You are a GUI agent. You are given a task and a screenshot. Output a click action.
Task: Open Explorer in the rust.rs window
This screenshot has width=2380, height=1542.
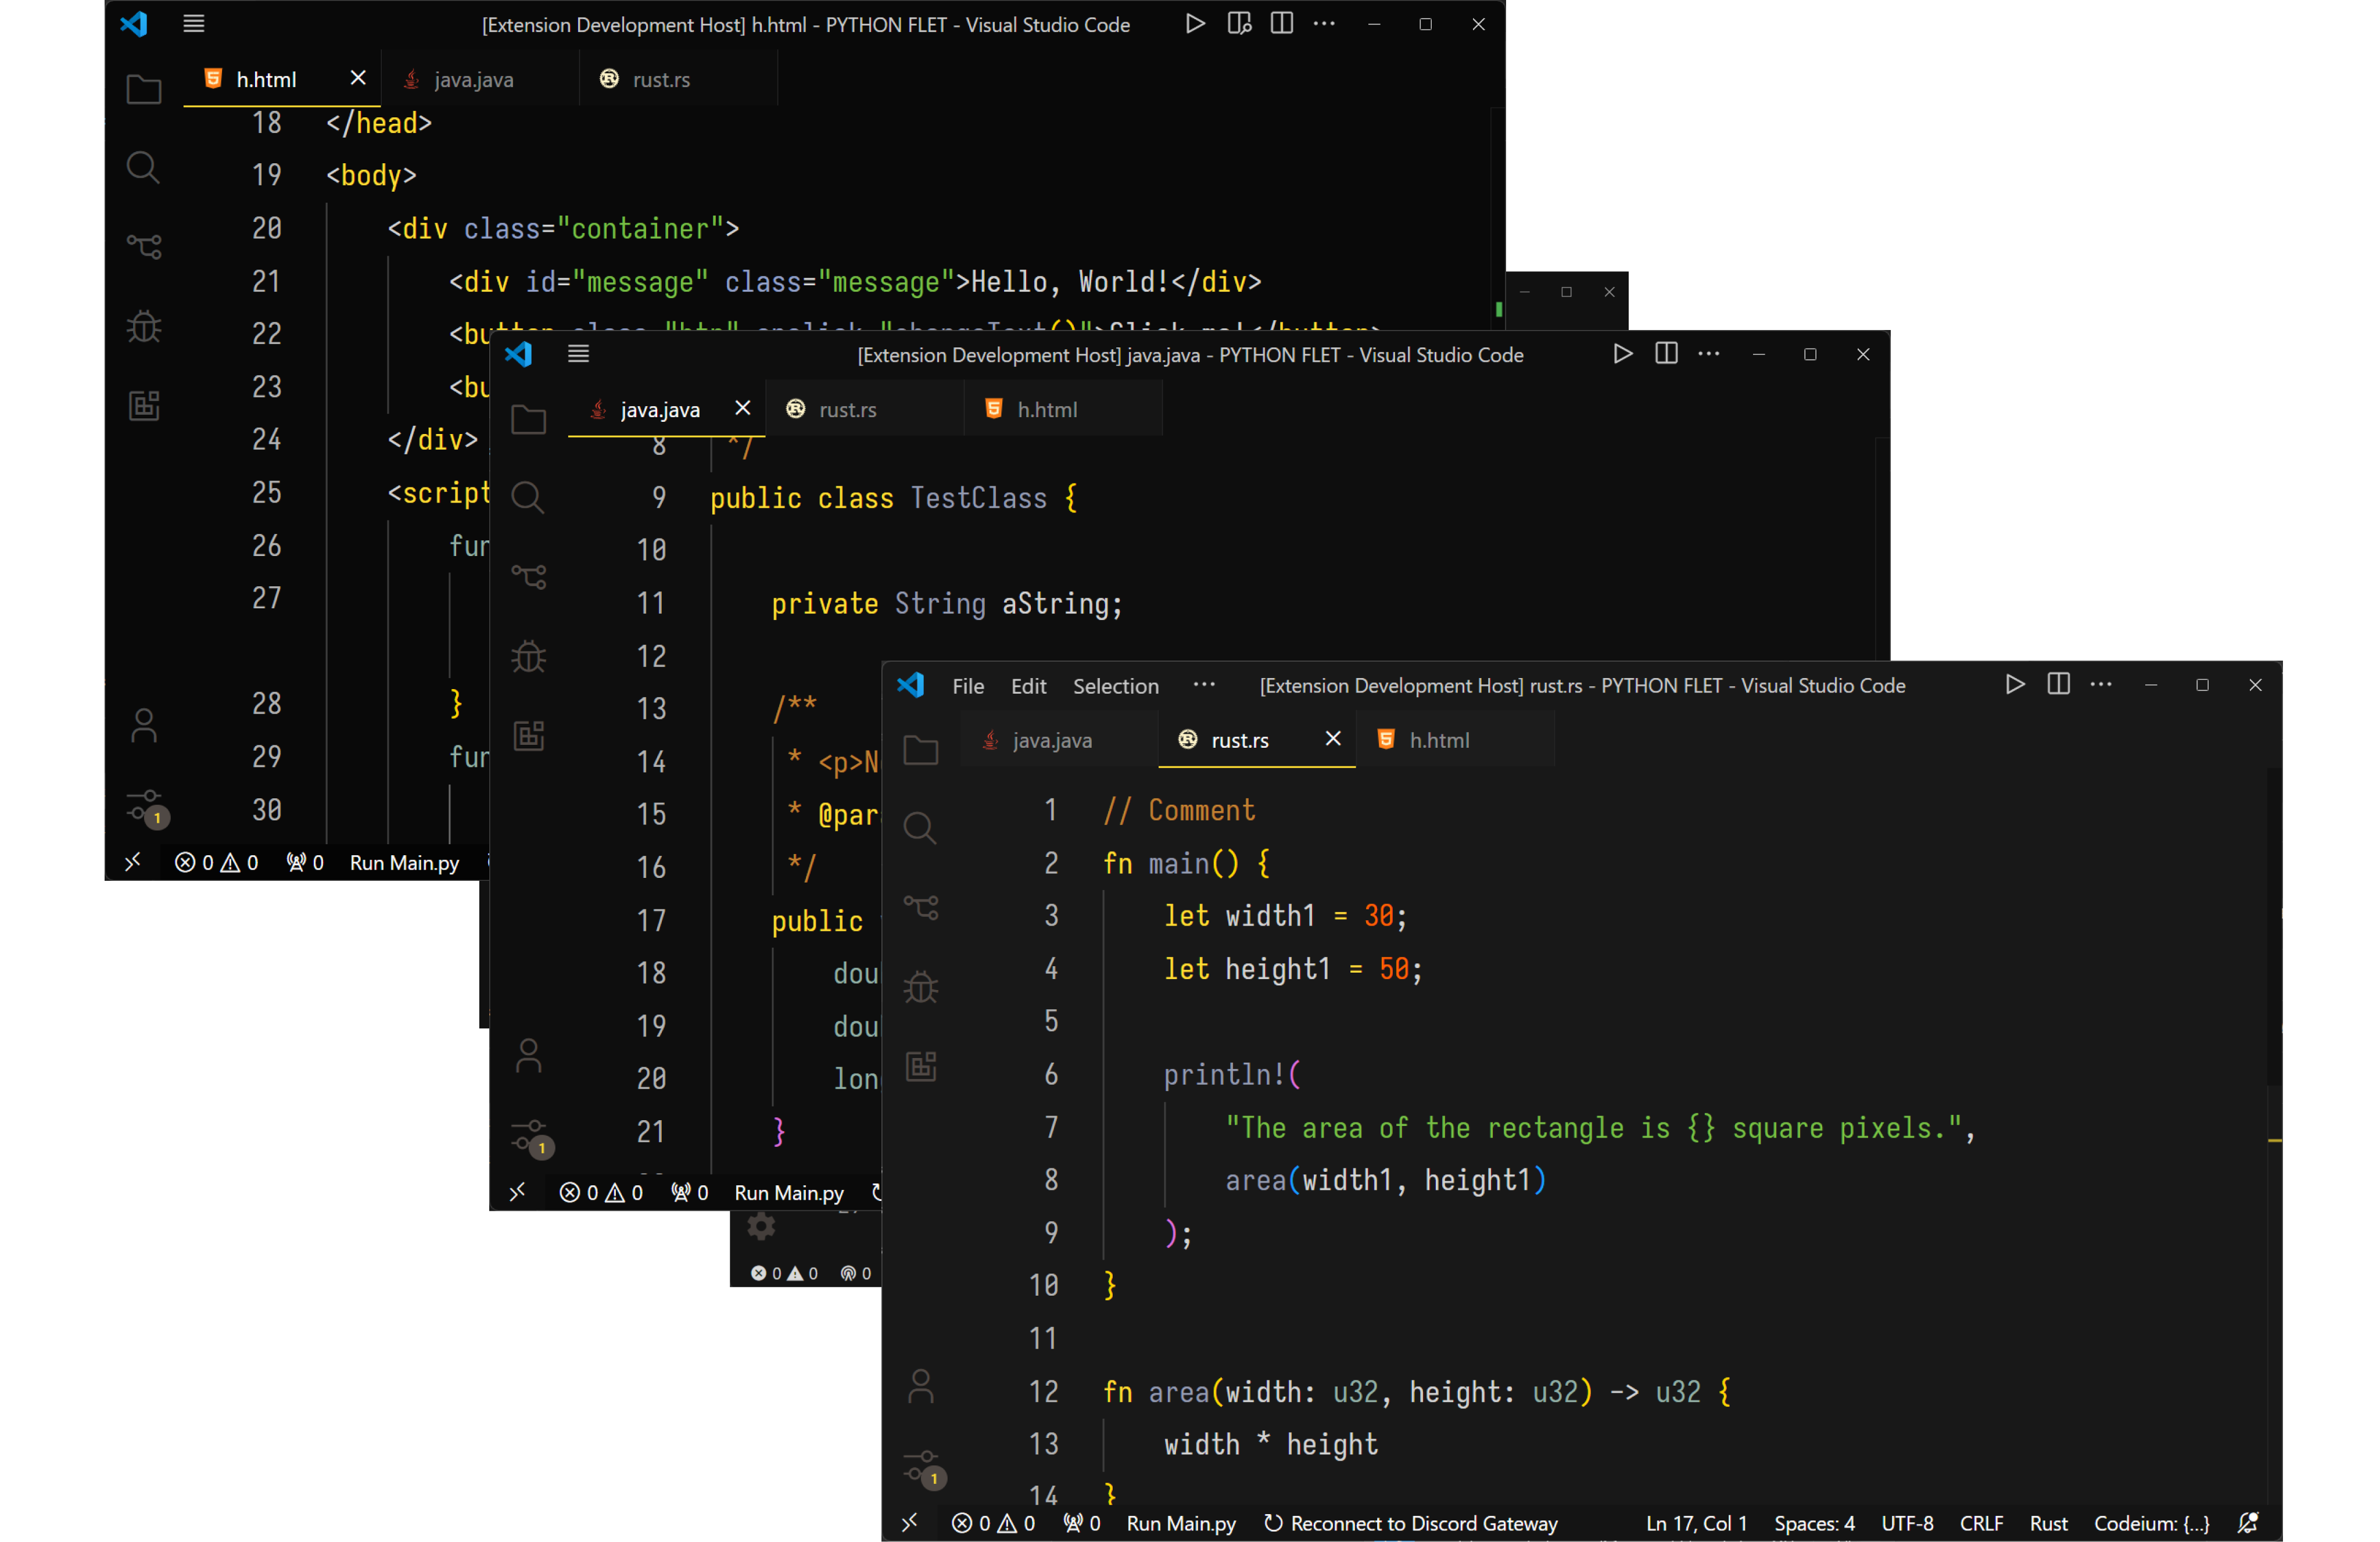coord(920,750)
